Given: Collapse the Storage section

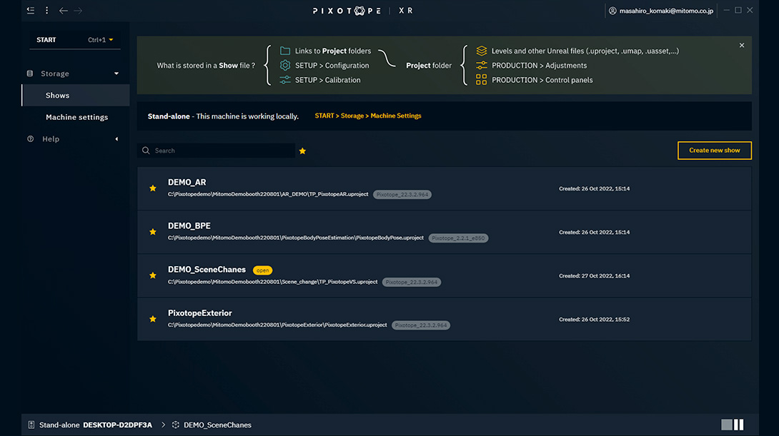Looking at the screenshot, I should point(116,73).
